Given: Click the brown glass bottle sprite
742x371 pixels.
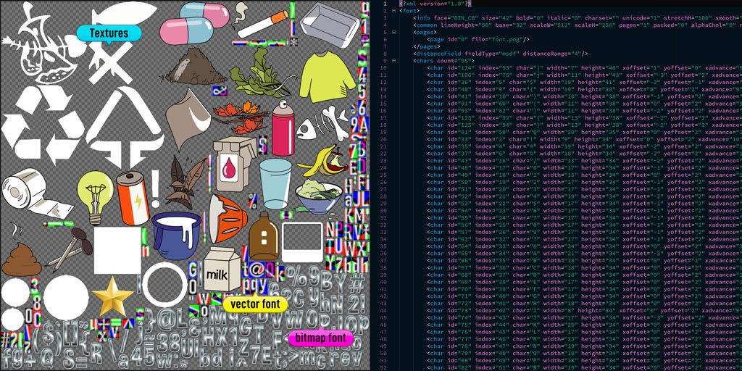Looking at the screenshot, I should [x=264, y=236].
